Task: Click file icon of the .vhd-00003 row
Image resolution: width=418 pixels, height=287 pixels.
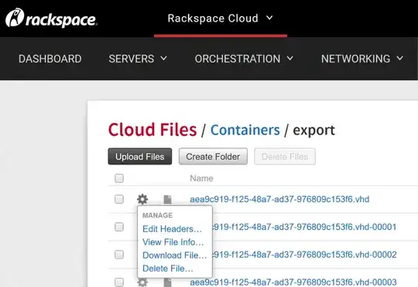Action: (167, 282)
